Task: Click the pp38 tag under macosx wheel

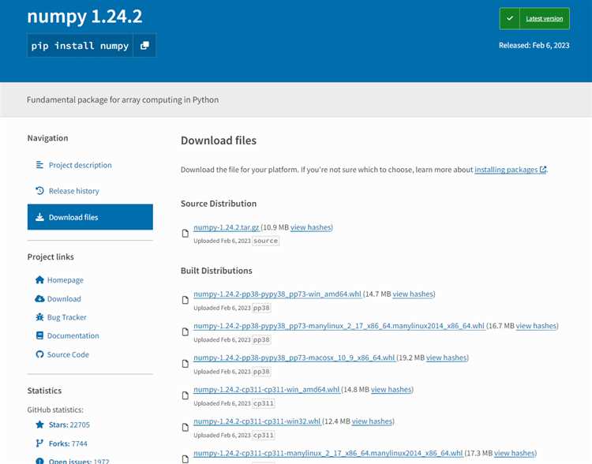Action: tap(261, 372)
